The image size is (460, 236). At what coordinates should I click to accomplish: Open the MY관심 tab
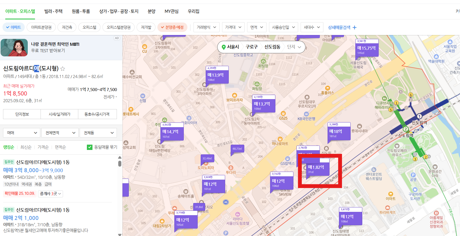pyautogui.click(x=172, y=11)
